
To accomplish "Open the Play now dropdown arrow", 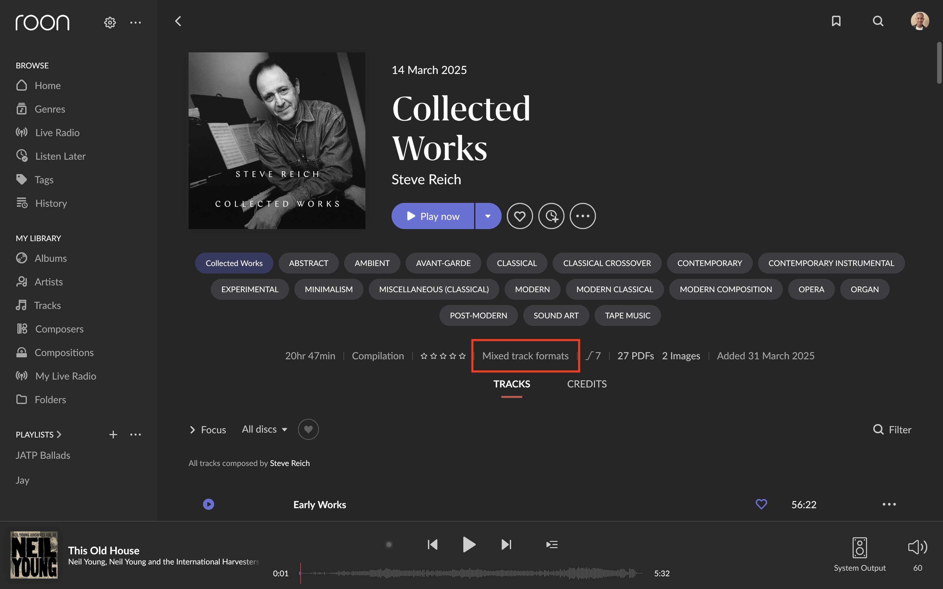I will [488, 216].
